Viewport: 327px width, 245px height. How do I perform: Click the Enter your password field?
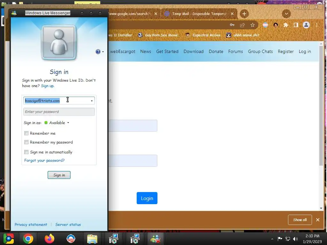coord(59,112)
